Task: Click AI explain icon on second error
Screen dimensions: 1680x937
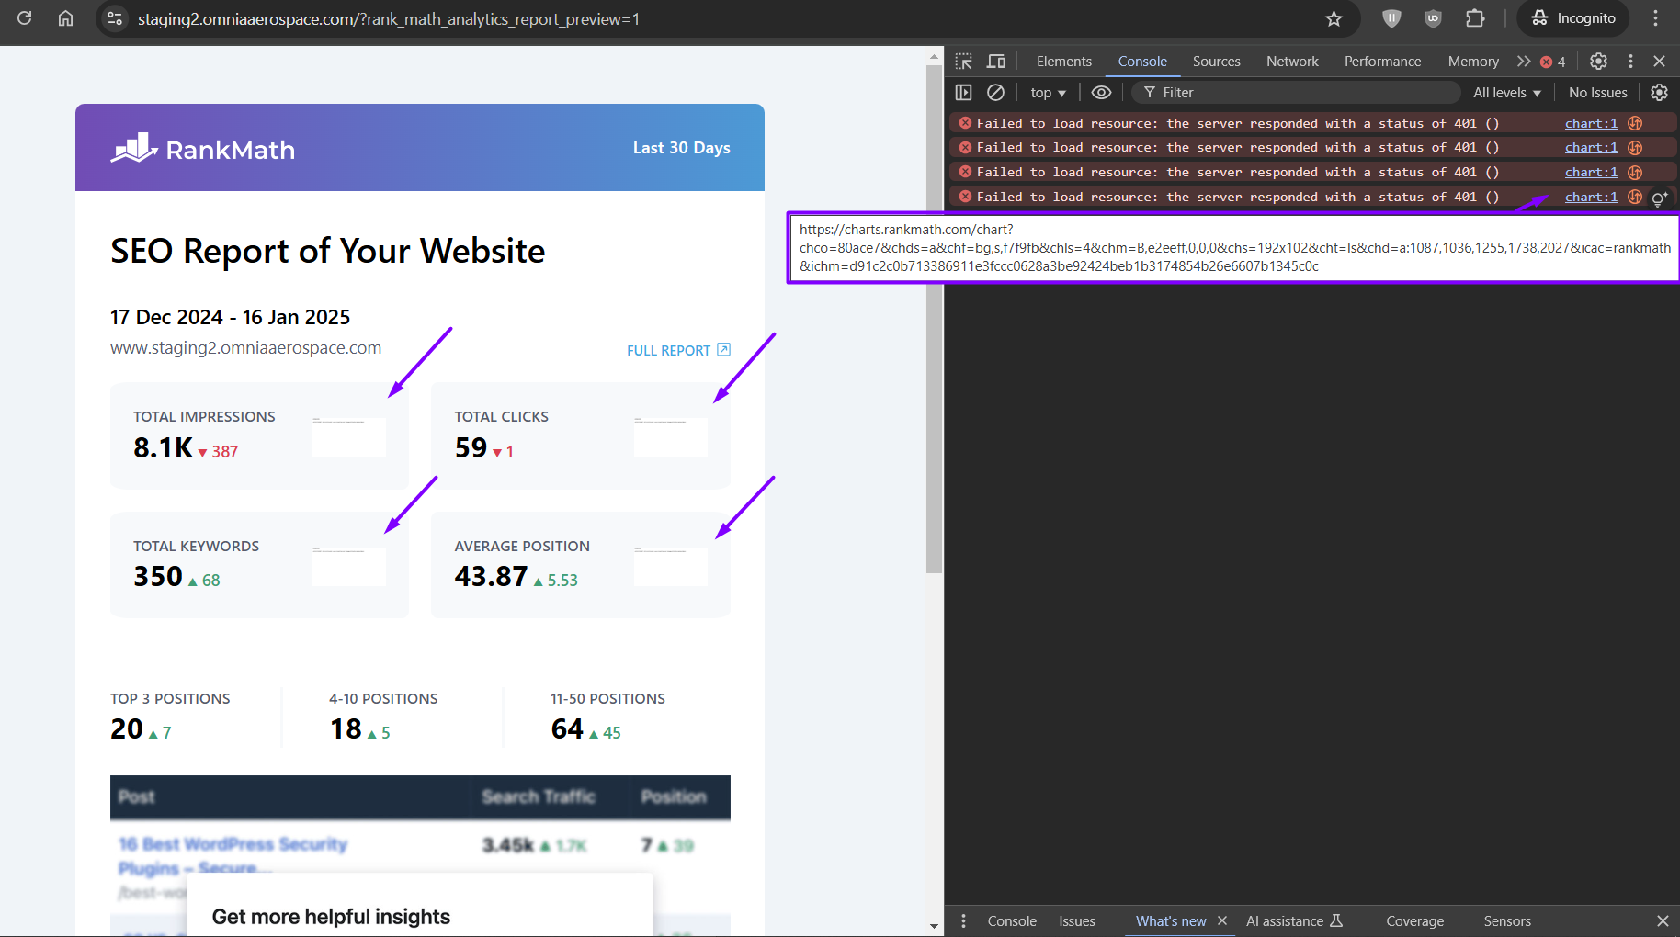Action: pos(1635,147)
